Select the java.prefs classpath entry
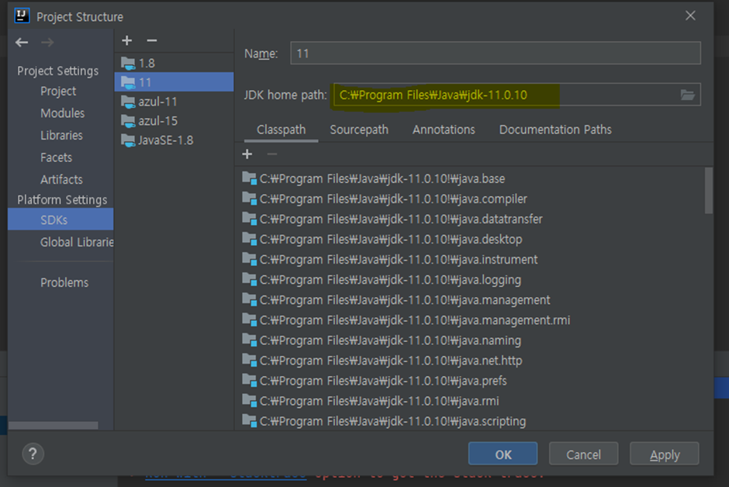729x487 pixels. (470, 381)
